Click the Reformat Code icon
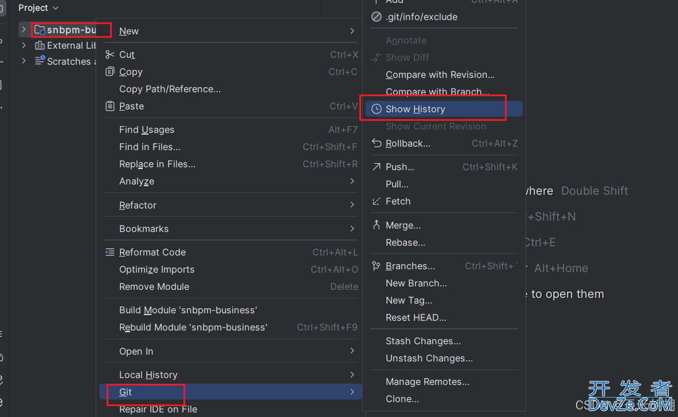 (x=110, y=252)
